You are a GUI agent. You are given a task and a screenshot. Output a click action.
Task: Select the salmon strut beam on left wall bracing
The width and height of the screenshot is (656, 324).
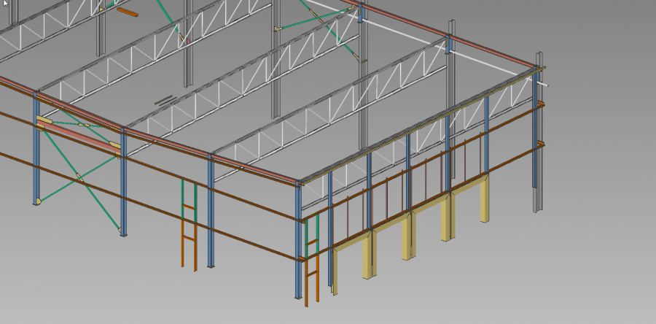tap(80, 139)
